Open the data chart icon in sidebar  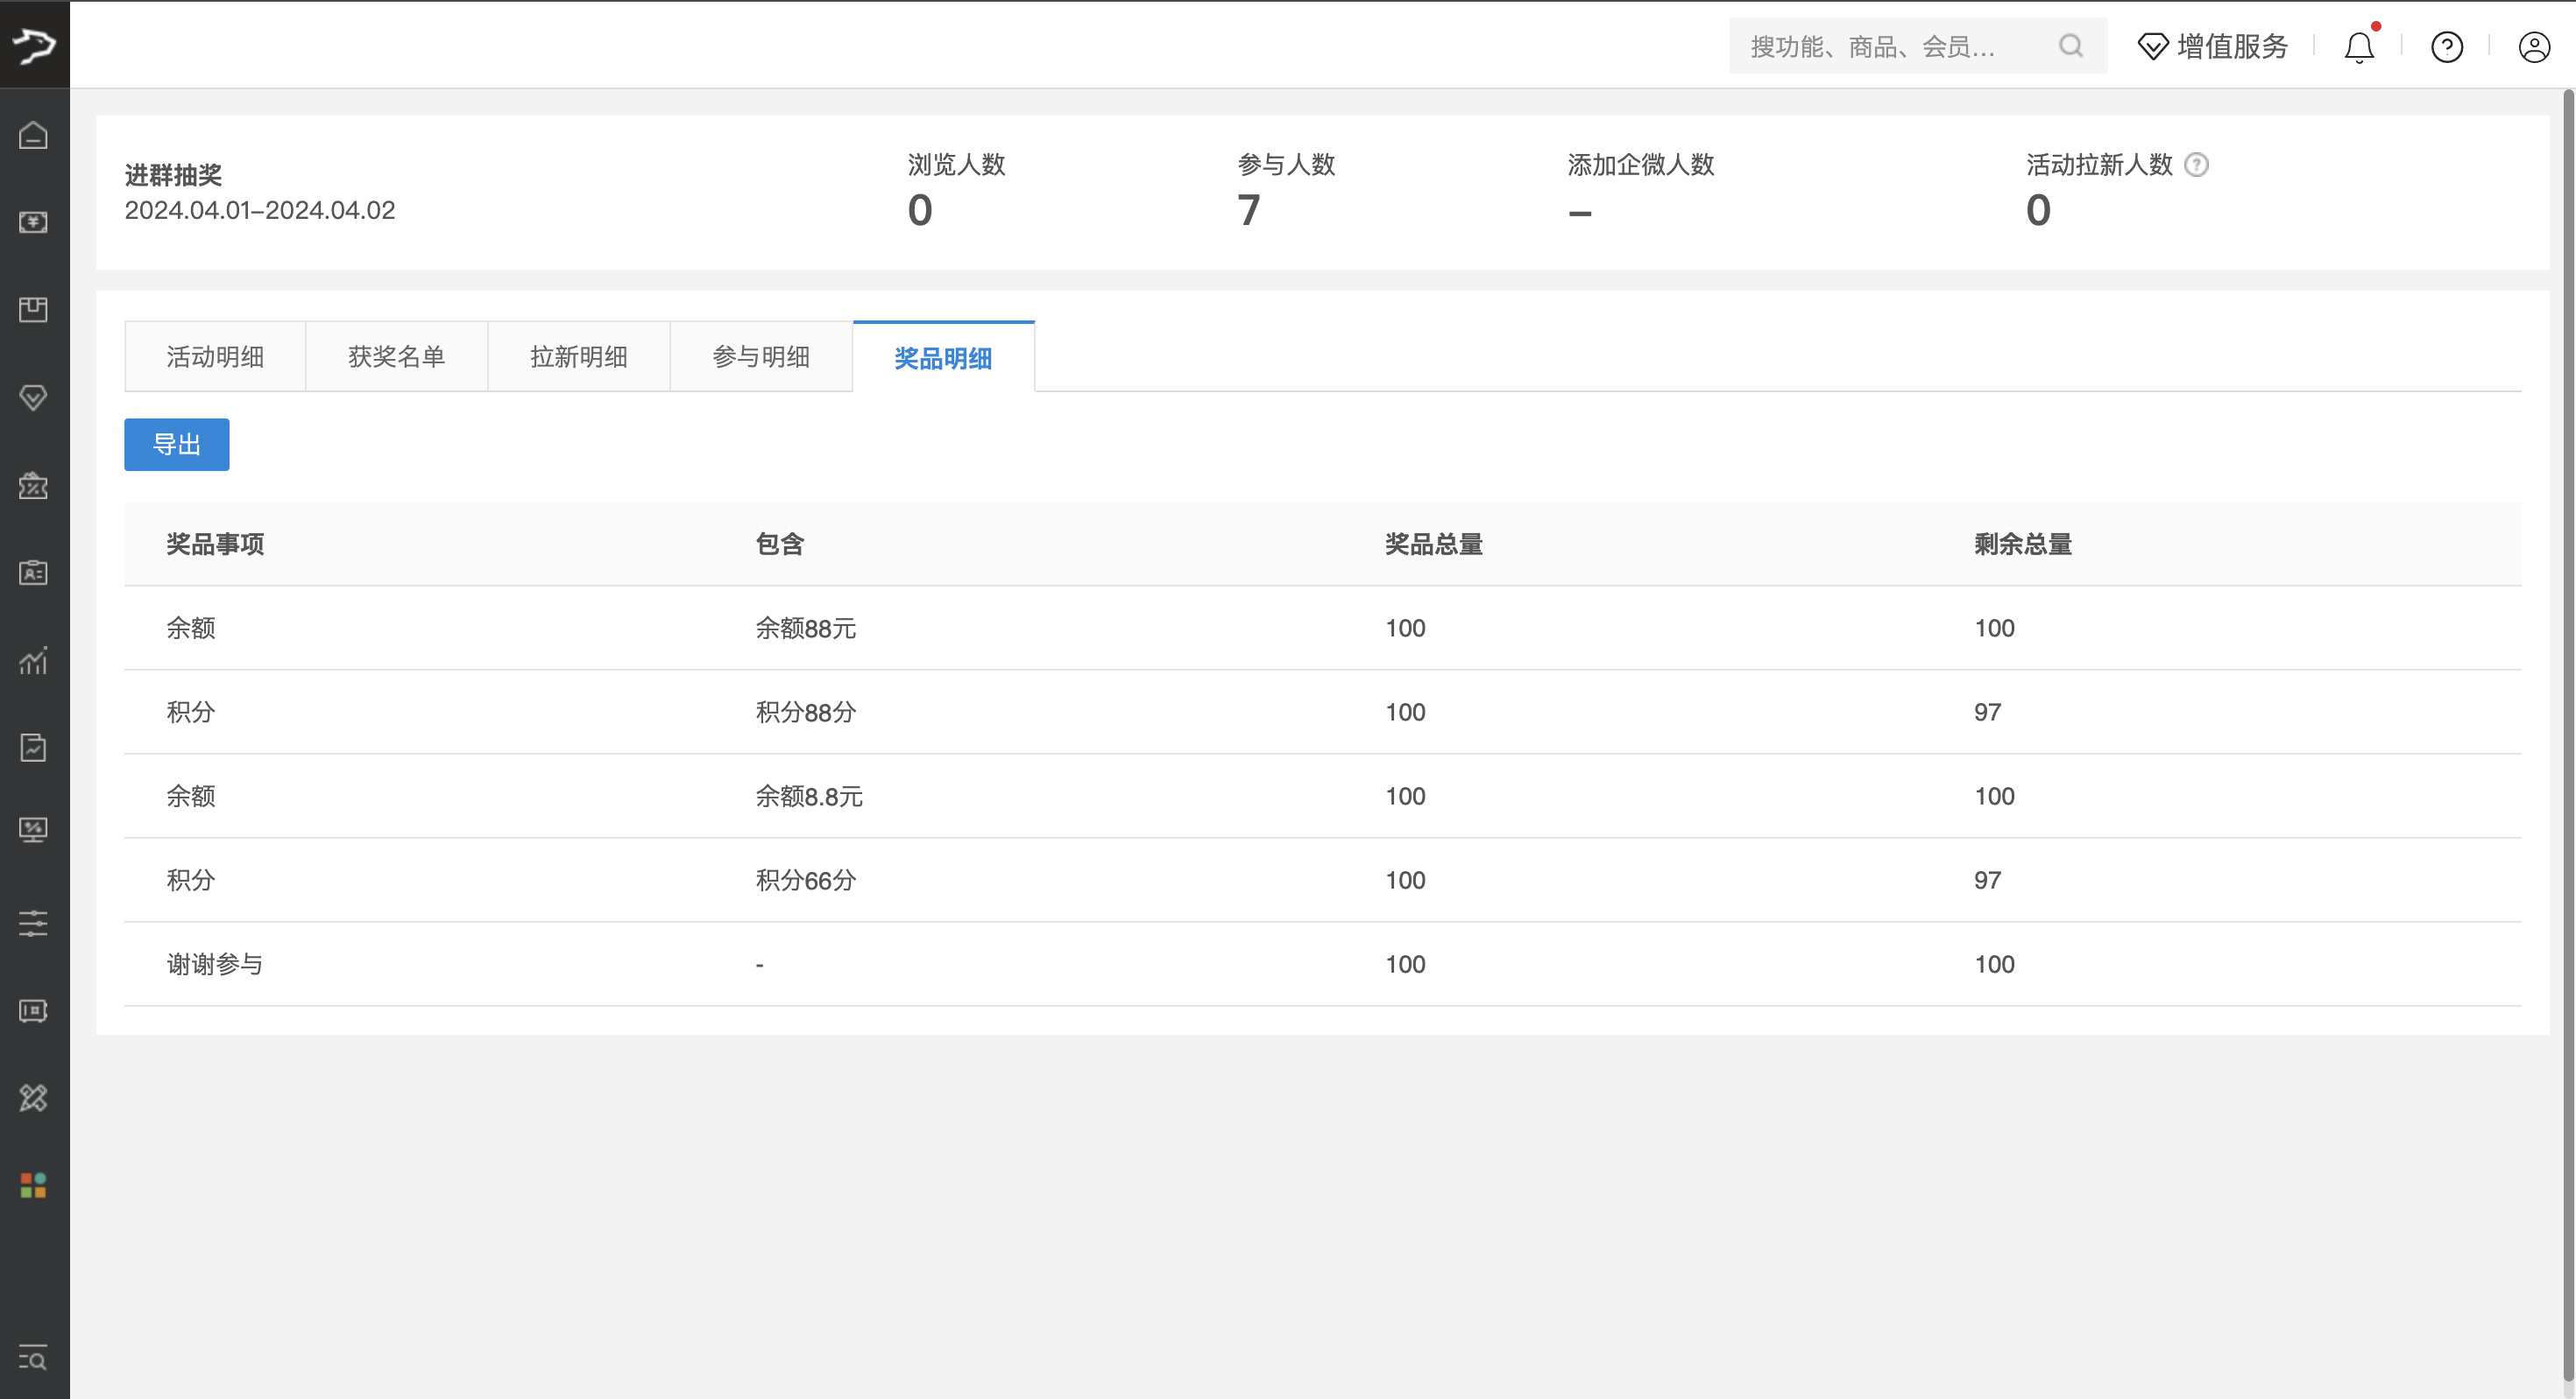tap(33, 660)
